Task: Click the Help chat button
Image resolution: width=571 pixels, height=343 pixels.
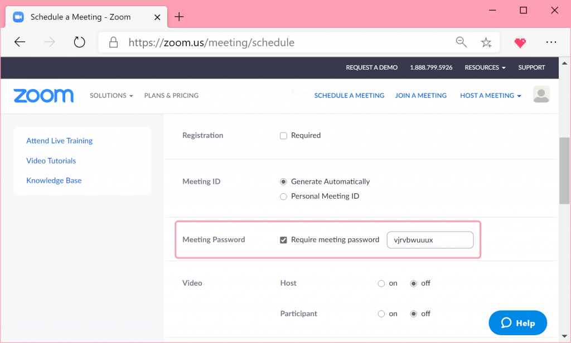Action: coord(517,322)
